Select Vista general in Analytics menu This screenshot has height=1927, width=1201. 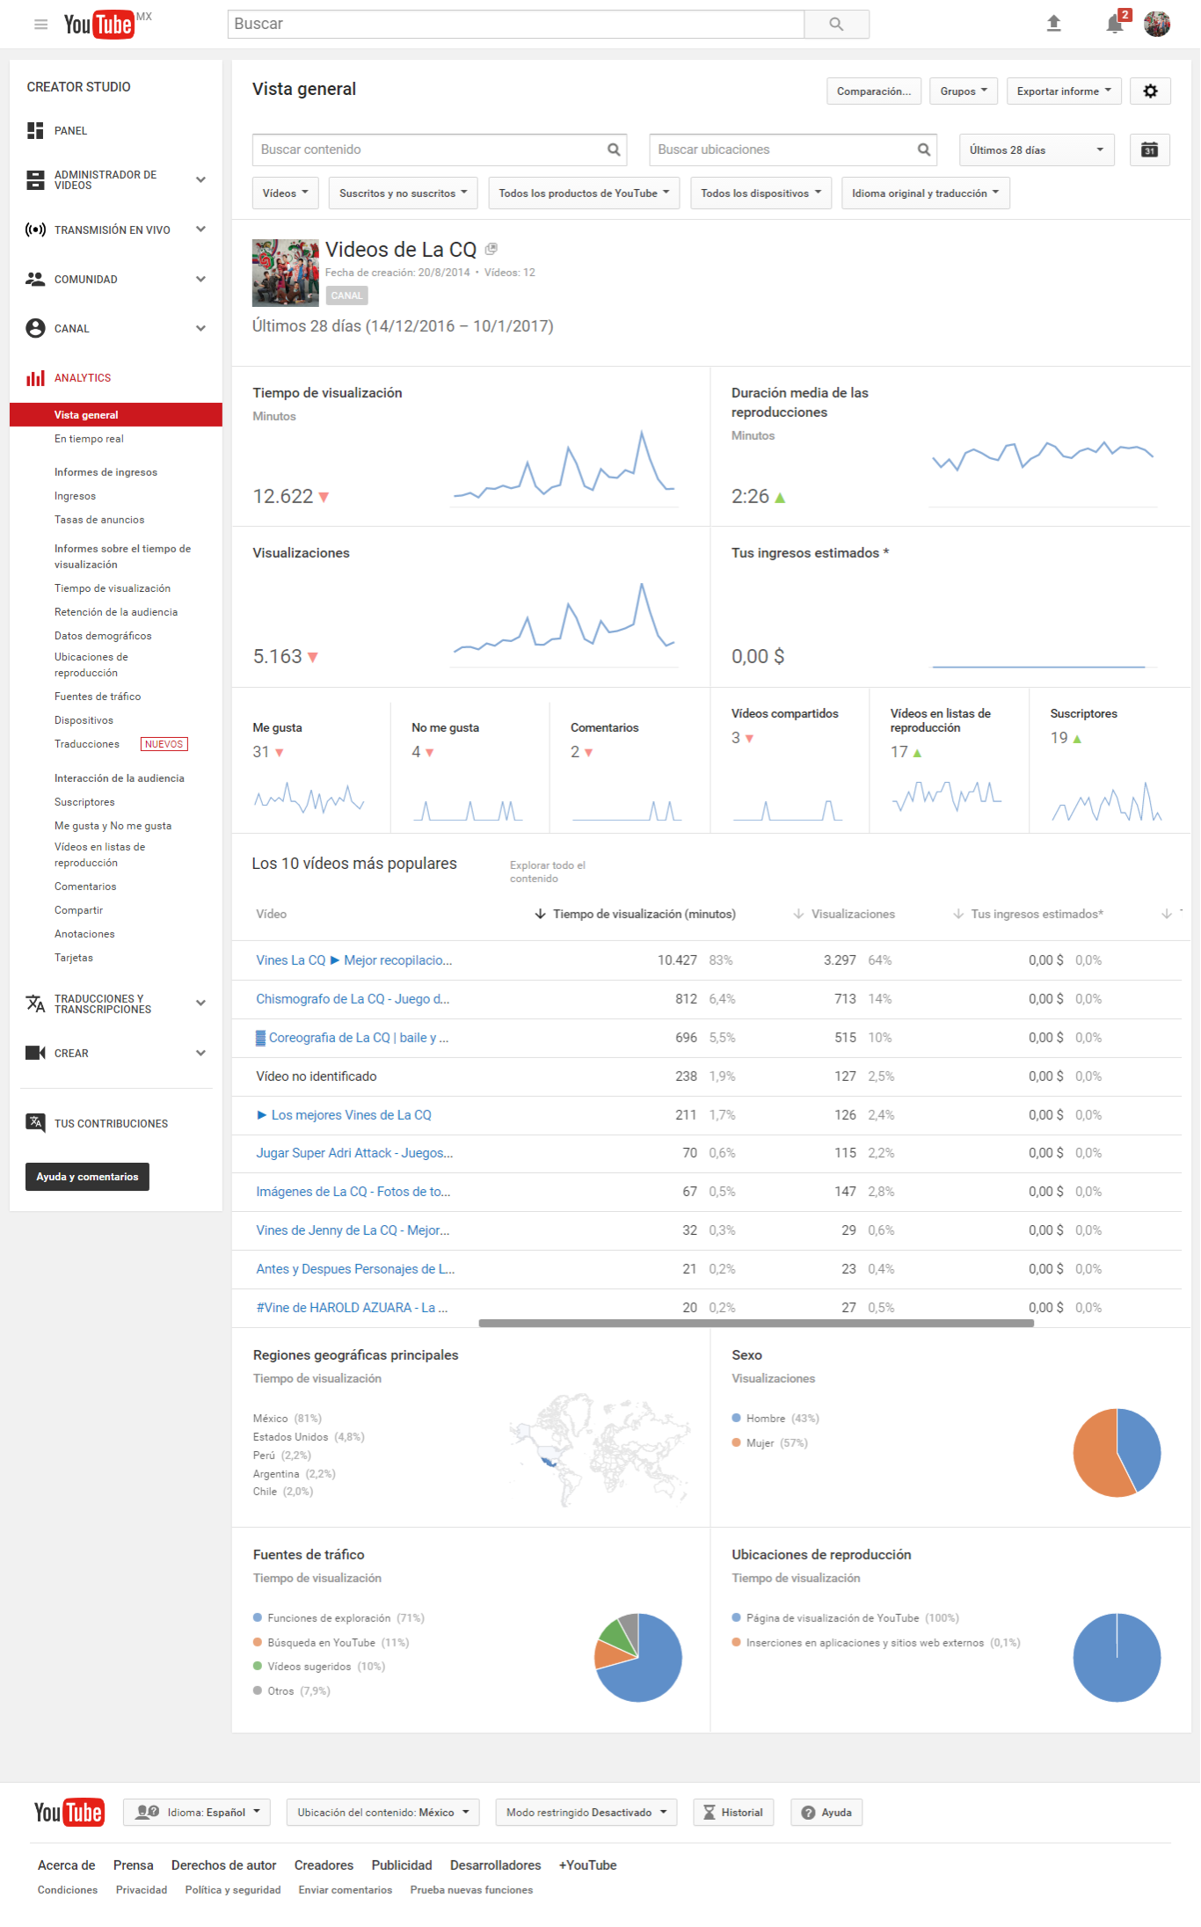116,414
